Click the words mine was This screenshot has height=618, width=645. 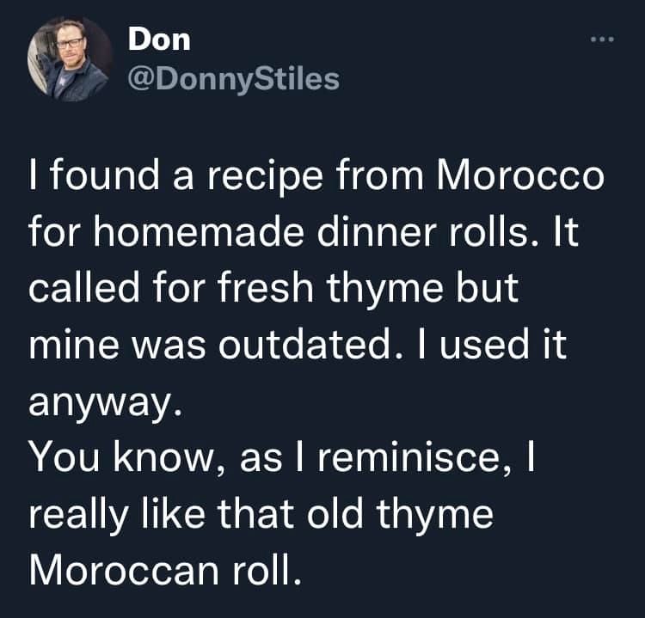pyautogui.click(x=126, y=346)
